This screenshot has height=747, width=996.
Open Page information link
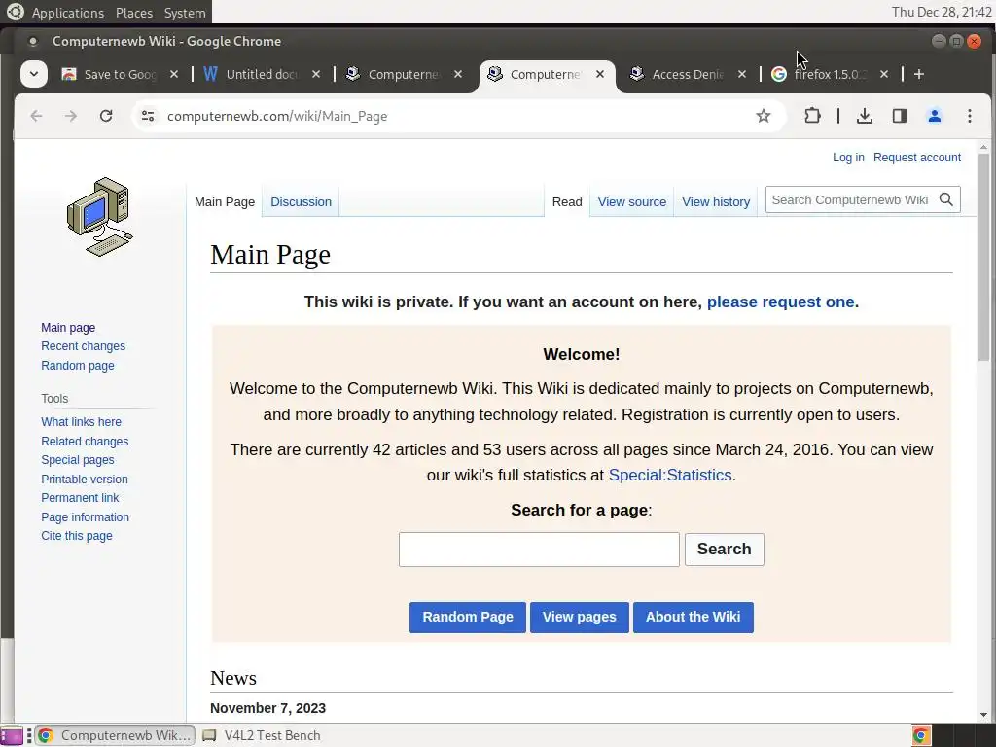tap(86, 517)
